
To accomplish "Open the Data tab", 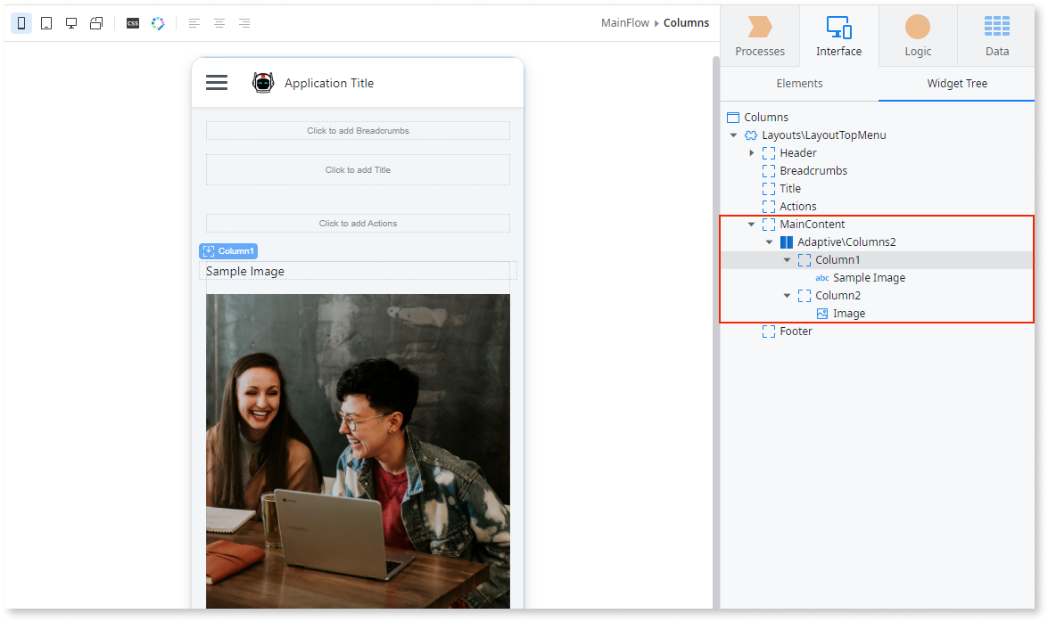I will point(996,36).
